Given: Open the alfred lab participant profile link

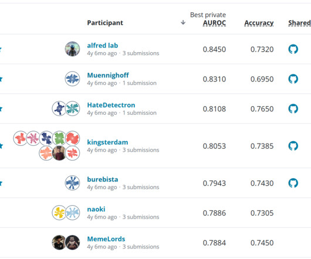Looking at the screenshot, I should 103,45.
